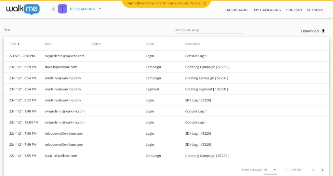
Task: Open the Settings menu
Action: (315, 10)
